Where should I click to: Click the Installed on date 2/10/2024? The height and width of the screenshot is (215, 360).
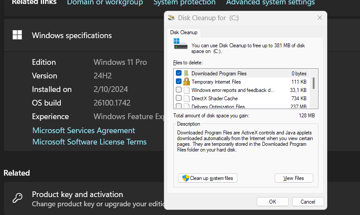pyautogui.click(x=110, y=89)
